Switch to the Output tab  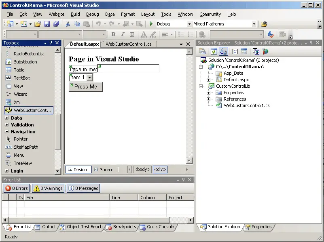pyautogui.click(x=46, y=227)
